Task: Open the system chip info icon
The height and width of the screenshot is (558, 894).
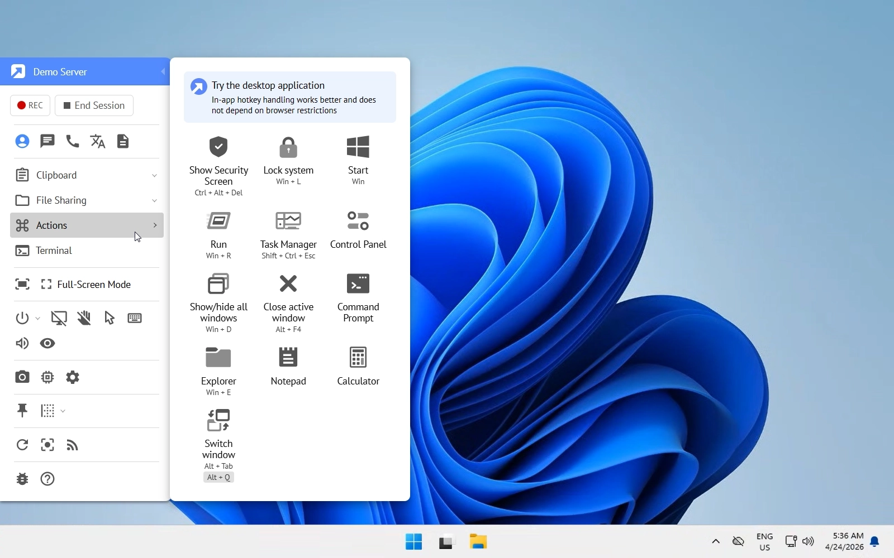Action: pos(47,378)
